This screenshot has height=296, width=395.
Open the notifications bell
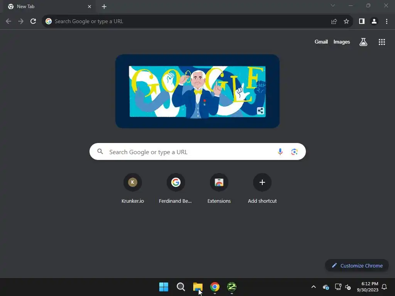coord(385,287)
